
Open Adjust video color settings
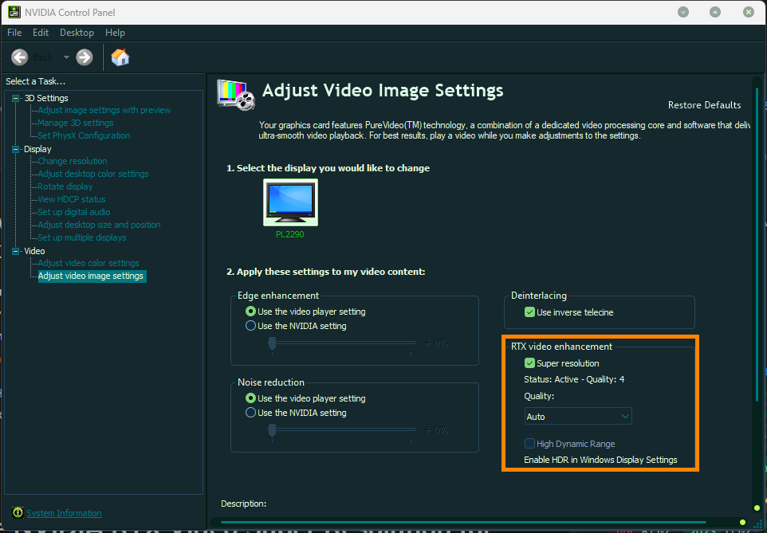coord(88,263)
